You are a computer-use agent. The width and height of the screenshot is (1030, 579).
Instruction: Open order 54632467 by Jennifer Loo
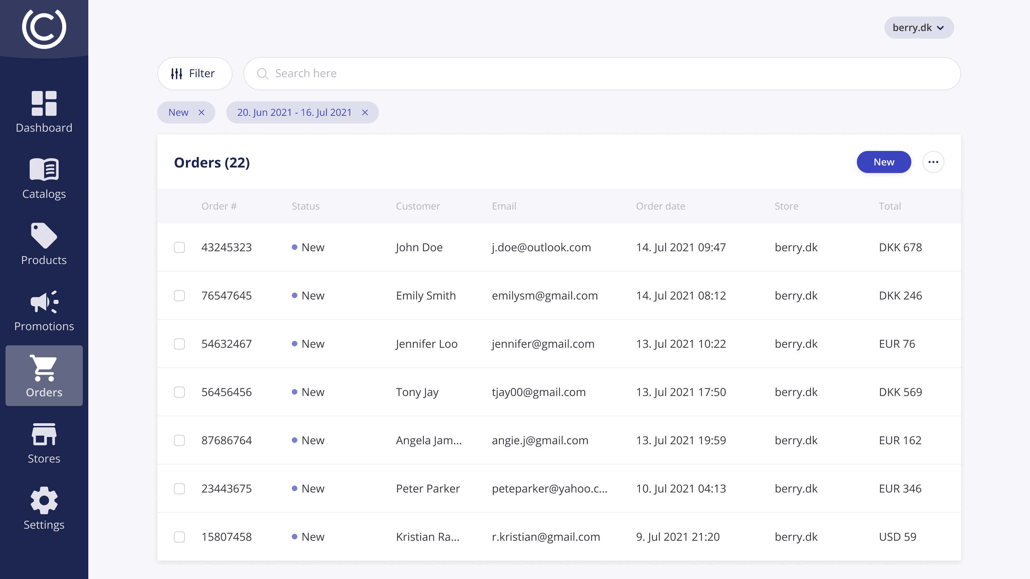(226, 344)
